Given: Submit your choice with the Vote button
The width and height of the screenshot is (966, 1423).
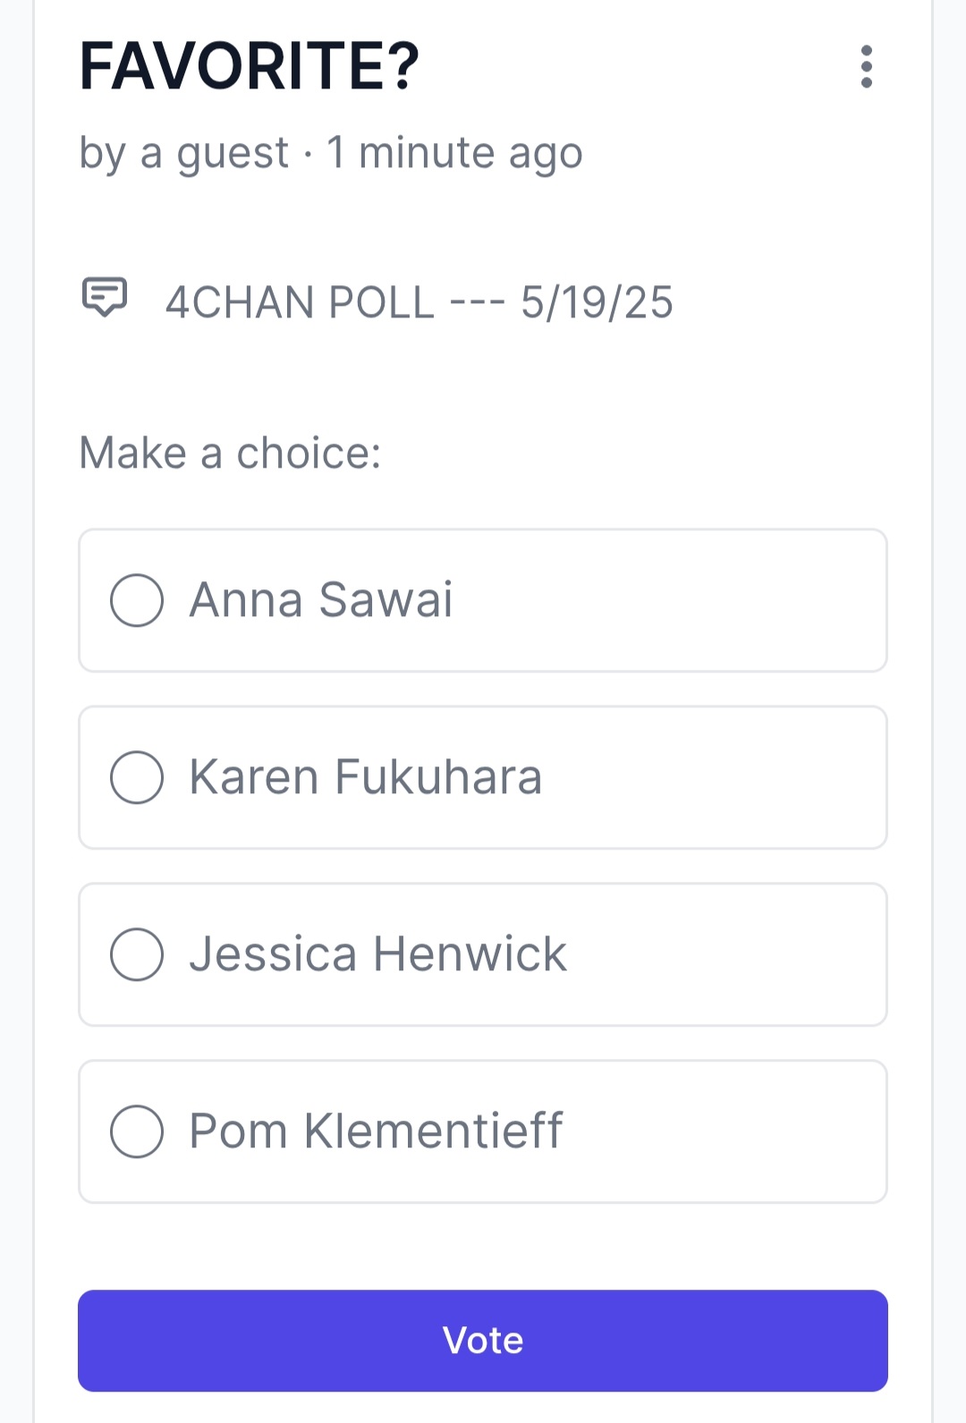Looking at the screenshot, I should tap(483, 1341).
